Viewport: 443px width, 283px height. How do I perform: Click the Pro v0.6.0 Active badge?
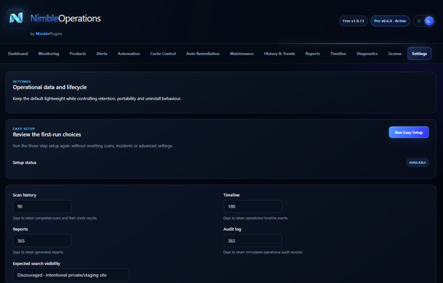click(390, 21)
